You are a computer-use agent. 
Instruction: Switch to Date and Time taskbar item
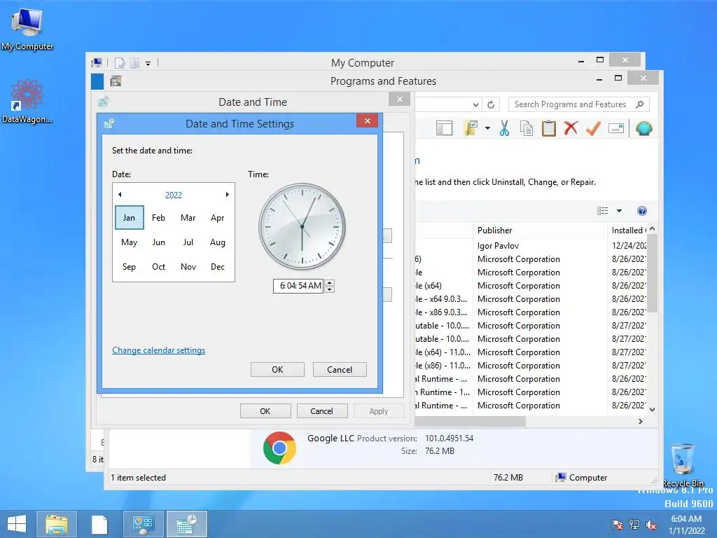pos(186,524)
